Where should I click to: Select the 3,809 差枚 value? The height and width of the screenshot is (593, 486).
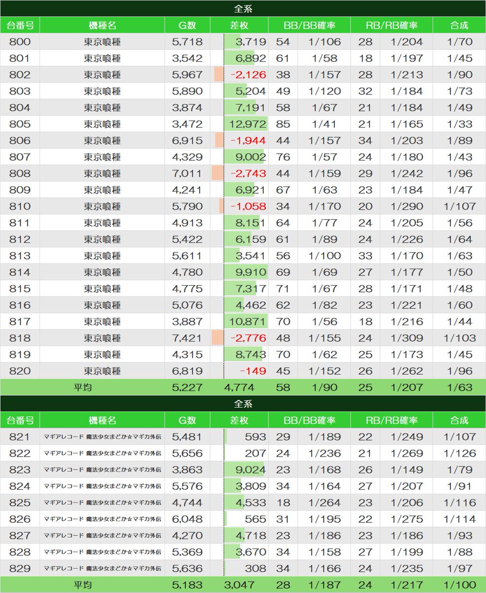251,486
